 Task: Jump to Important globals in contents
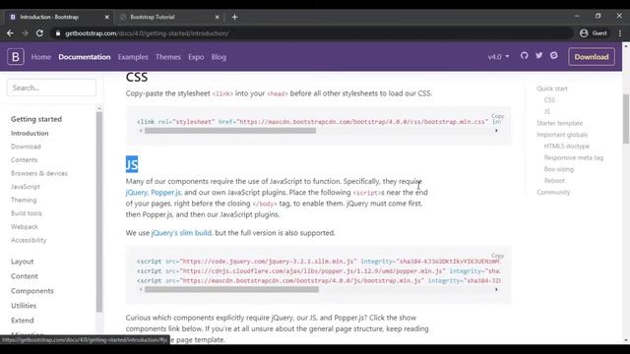click(562, 135)
